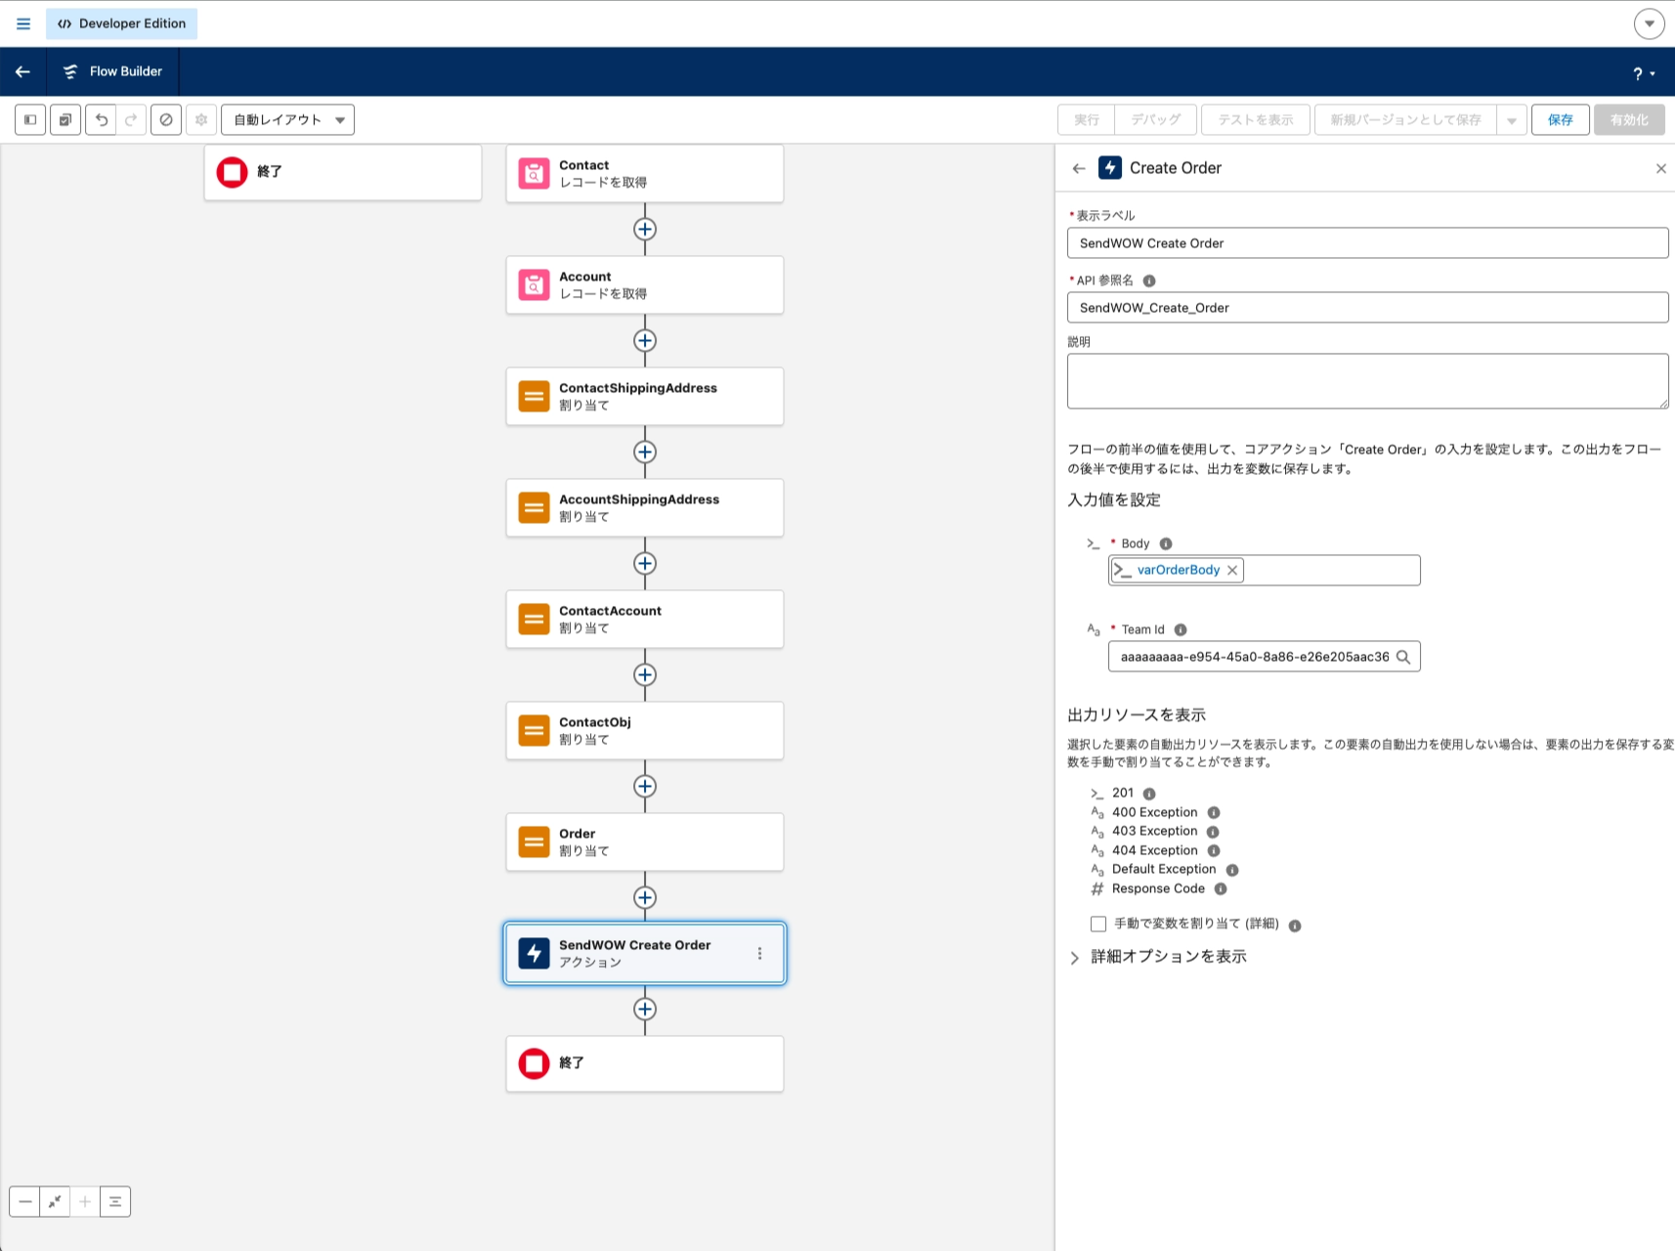Add element between Order and SendWOW action
This screenshot has width=1675, height=1251.
pos(645,897)
